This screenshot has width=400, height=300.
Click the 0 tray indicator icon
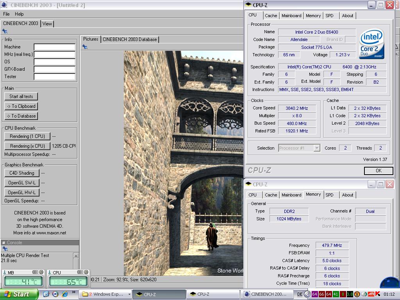343,294
